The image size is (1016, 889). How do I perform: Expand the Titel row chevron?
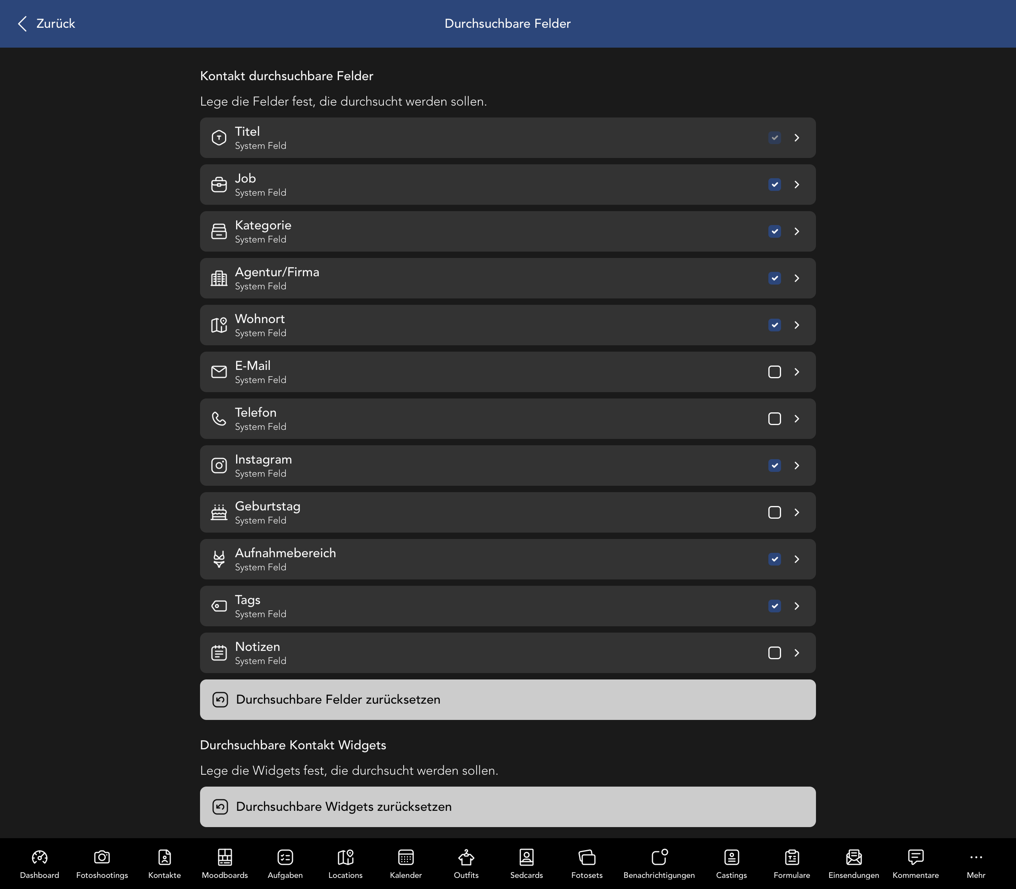click(x=797, y=138)
